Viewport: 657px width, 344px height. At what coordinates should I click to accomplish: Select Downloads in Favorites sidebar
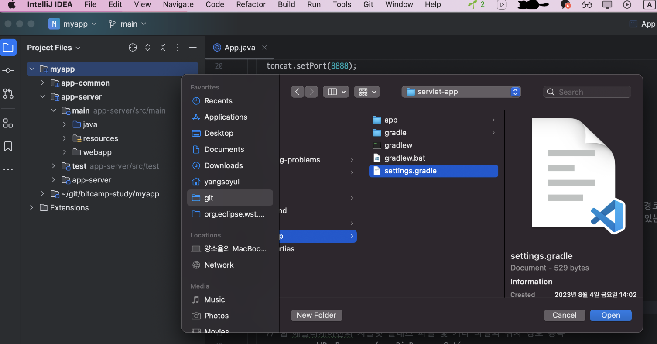230,165
